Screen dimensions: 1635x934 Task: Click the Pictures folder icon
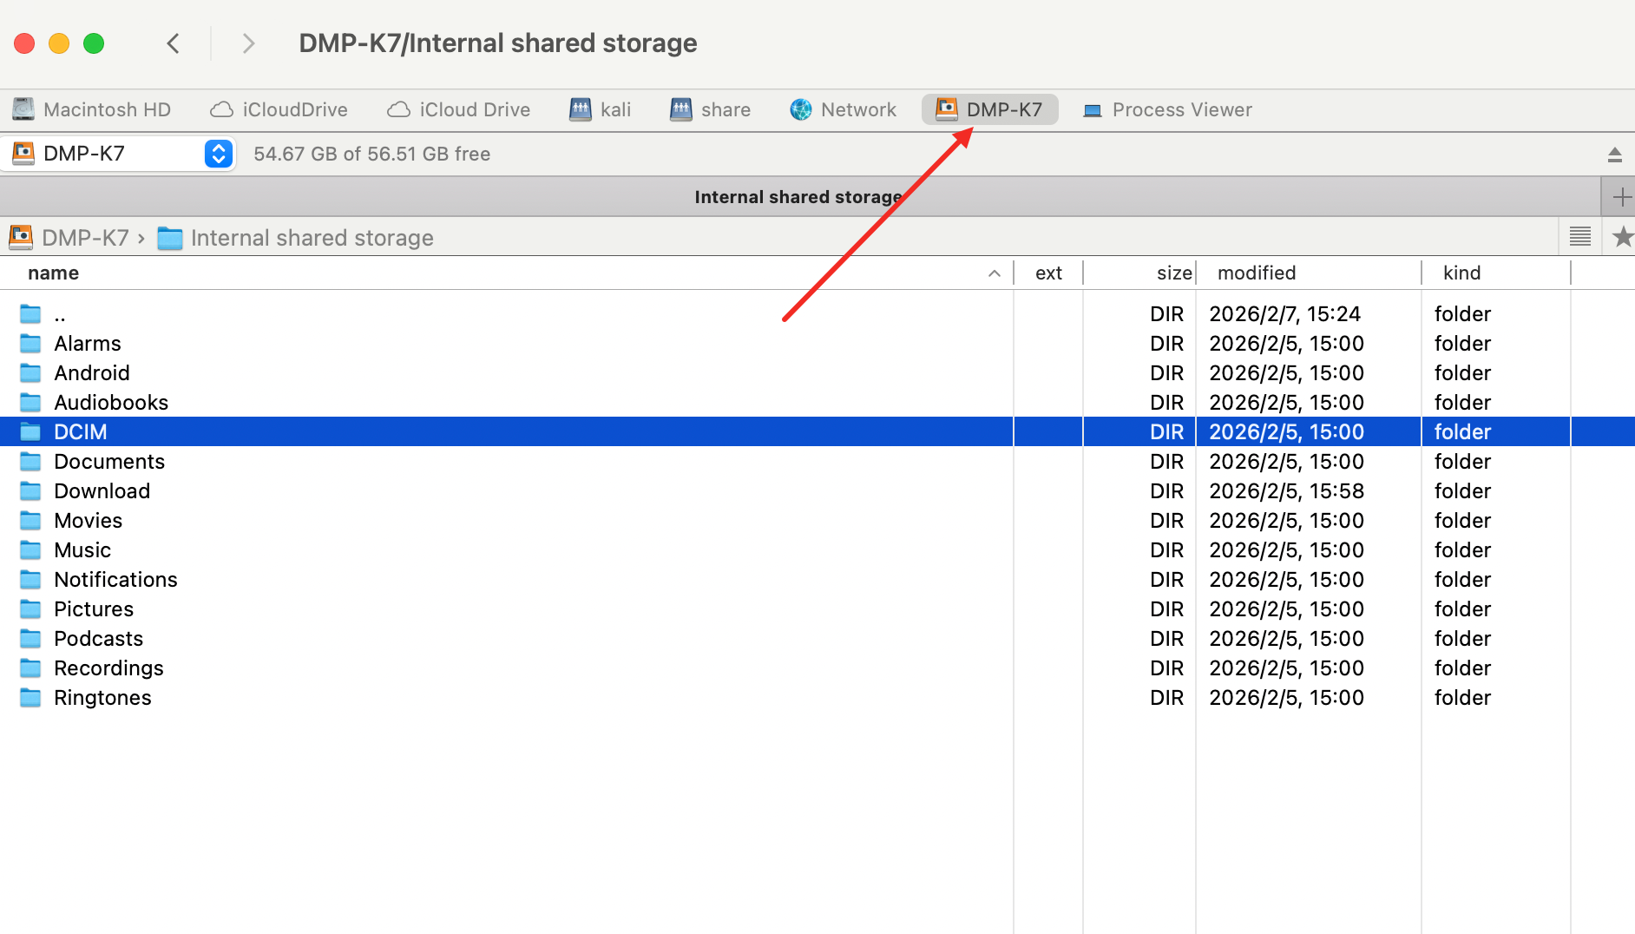coord(31,609)
